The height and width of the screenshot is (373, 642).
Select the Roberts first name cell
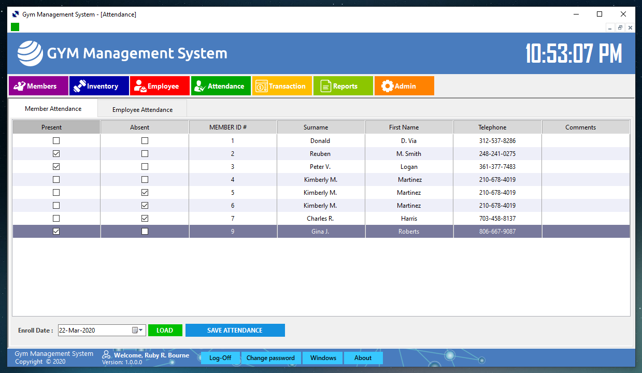pyautogui.click(x=409, y=232)
